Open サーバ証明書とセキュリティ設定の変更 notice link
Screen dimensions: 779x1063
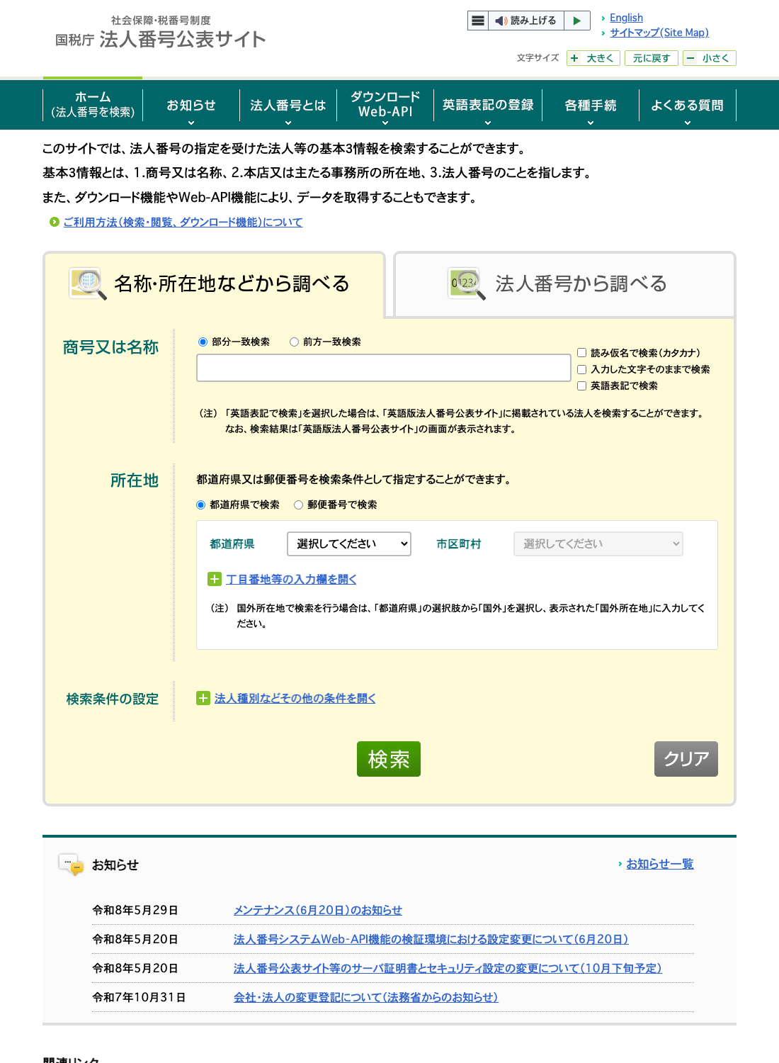(x=448, y=969)
